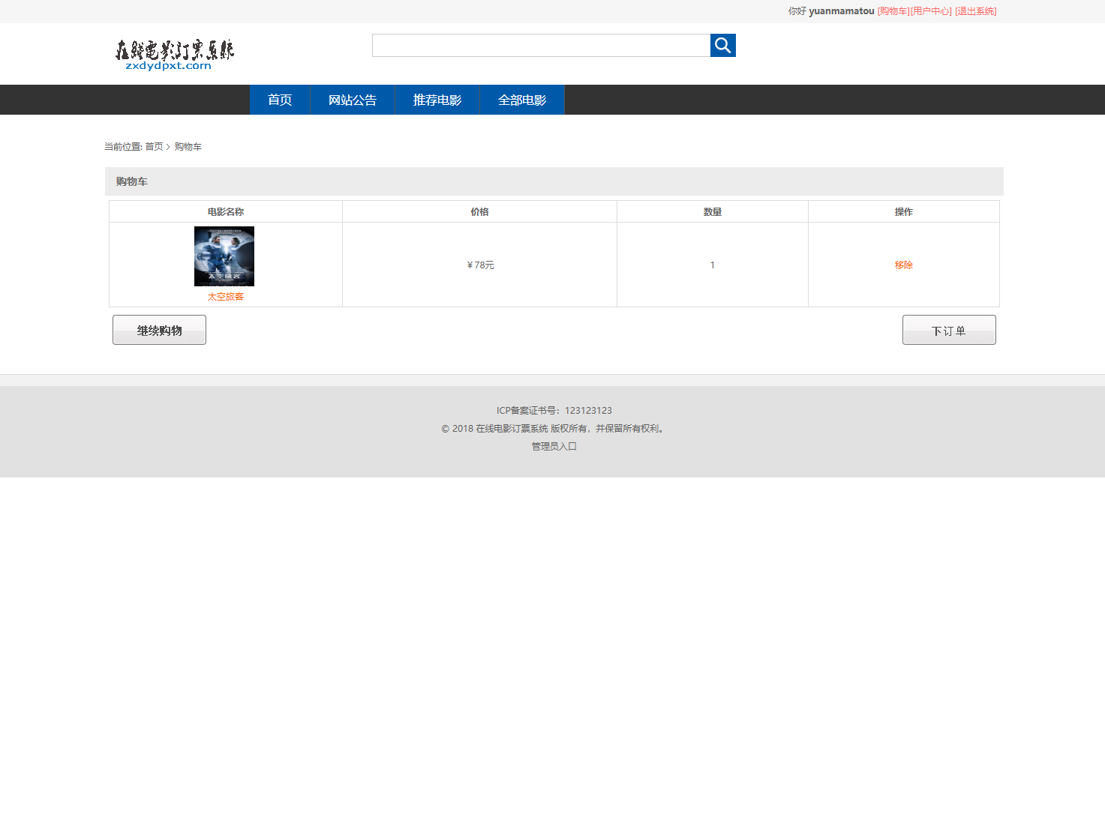
Task: Switch to the 首页 navigation tab
Action: click(279, 99)
